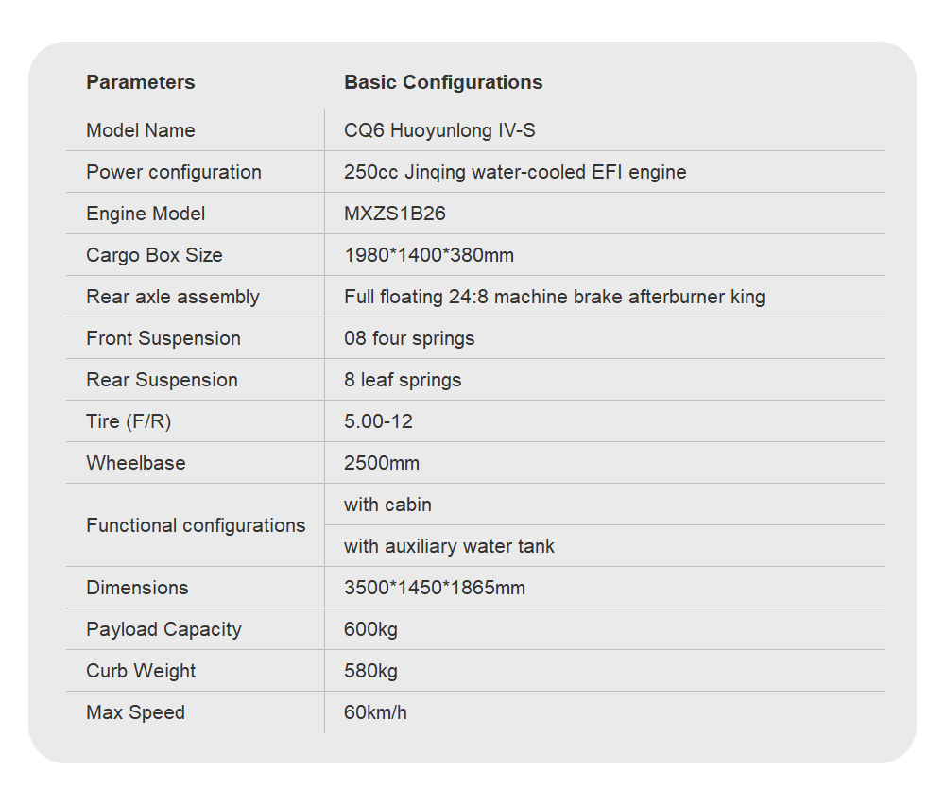The image size is (945, 805).
Task: Click the with auxiliary water tank entry
Action: click(449, 546)
